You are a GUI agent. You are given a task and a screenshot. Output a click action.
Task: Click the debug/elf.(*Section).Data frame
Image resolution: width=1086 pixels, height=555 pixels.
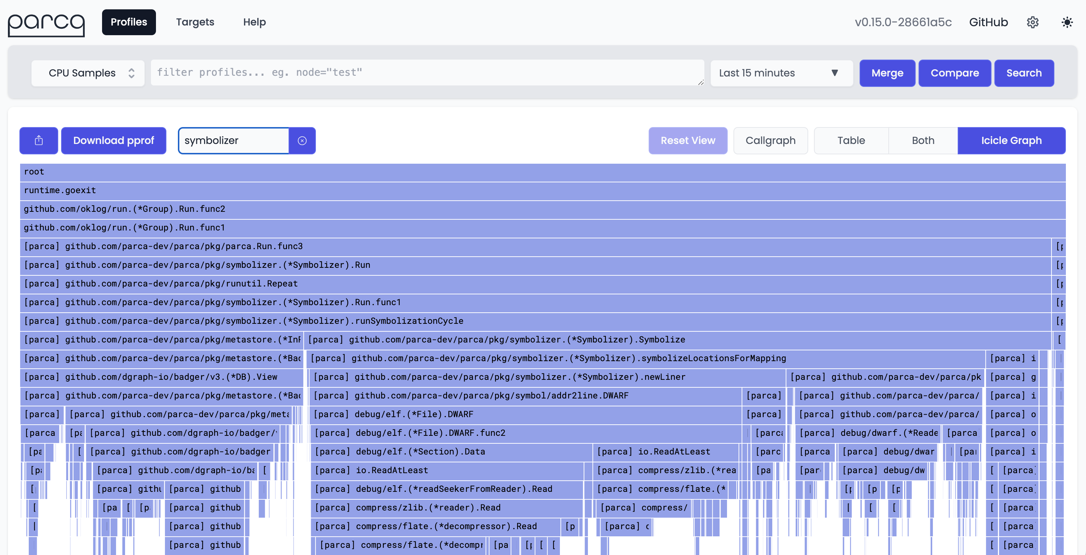point(451,452)
